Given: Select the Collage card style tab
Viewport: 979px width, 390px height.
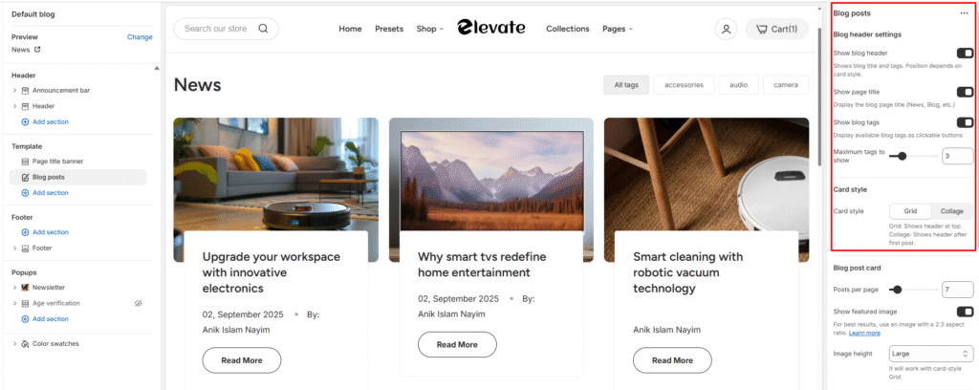Looking at the screenshot, I should tap(952, 211).
